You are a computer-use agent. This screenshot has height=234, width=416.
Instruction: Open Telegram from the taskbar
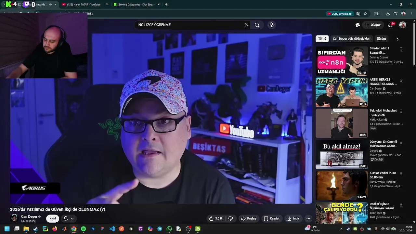pyautogui.click(x=160, y=229)
